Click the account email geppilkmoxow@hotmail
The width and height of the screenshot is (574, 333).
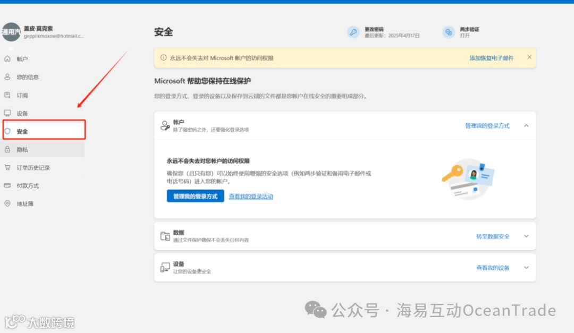pyautogui.click(x=54, y=36)
